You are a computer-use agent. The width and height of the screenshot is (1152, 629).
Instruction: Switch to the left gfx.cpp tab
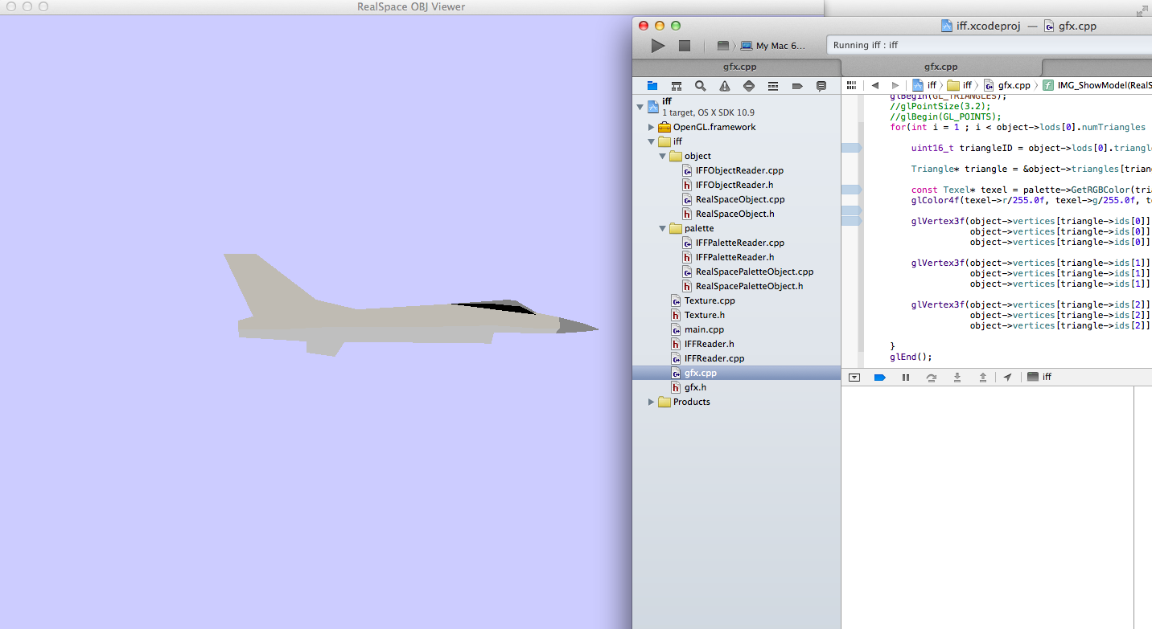739,67
